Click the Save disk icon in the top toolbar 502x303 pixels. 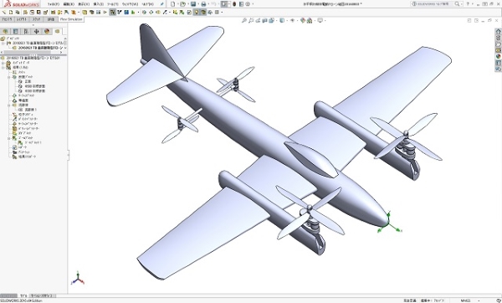[193, 4]
